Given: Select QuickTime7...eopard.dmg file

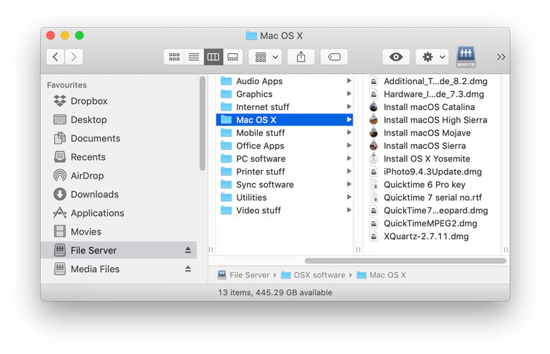Looking at the screenshot, I should point(432,210).
